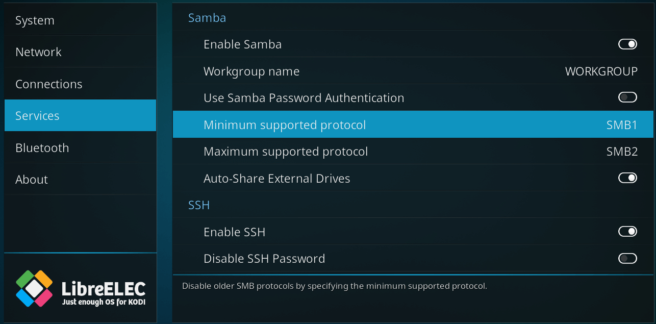Click the Workgroup name setting label
The image size is (656, 324).
[x=251, y=71]
